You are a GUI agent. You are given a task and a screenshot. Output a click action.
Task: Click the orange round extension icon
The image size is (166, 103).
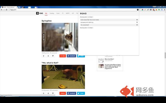click(x=156, y=10)
